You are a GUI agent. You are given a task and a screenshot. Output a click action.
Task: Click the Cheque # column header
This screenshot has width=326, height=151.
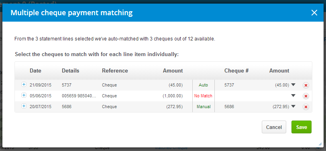[x=236, y=71]
